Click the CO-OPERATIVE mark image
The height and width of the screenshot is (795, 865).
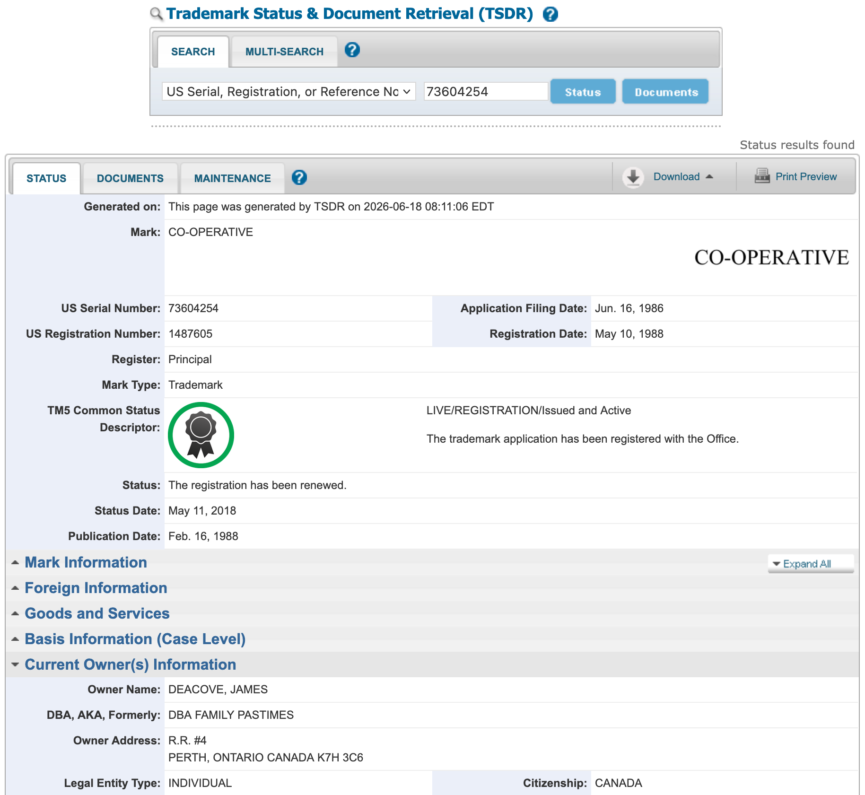pyautogui.click(x=771, y=258)
